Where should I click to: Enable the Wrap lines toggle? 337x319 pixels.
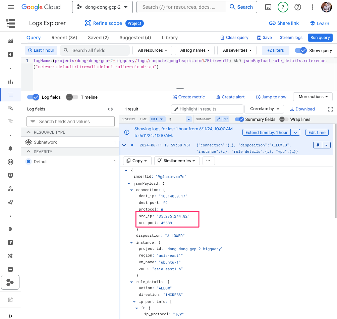pos(284,120)
